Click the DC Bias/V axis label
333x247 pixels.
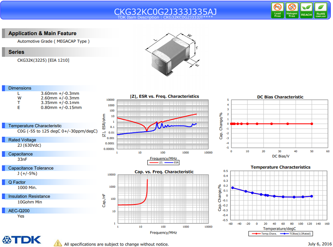point(280,156)
